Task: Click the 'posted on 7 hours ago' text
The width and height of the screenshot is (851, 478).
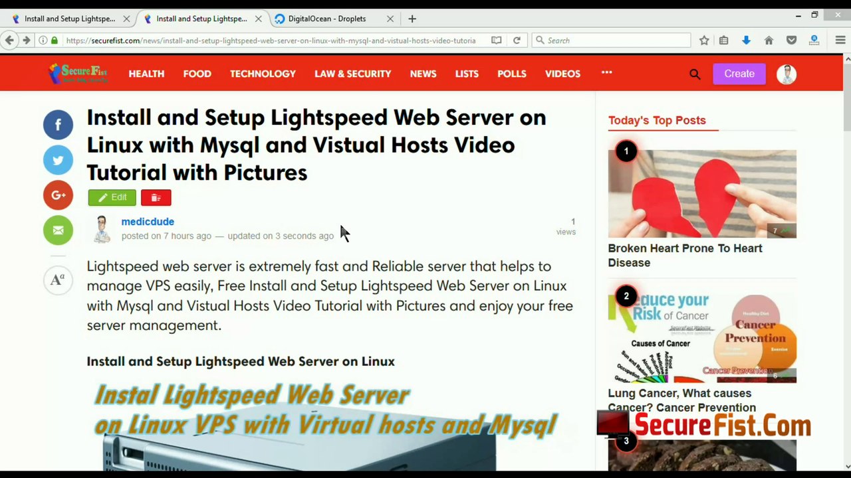Action: point(166,236)
